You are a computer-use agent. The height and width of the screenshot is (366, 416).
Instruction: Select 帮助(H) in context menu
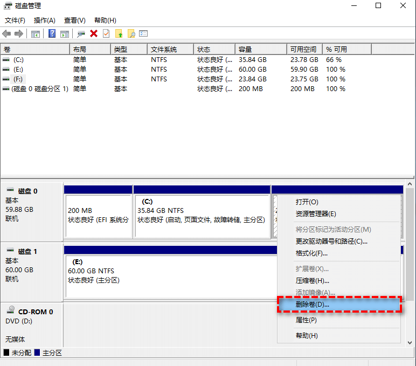[339, 335]
